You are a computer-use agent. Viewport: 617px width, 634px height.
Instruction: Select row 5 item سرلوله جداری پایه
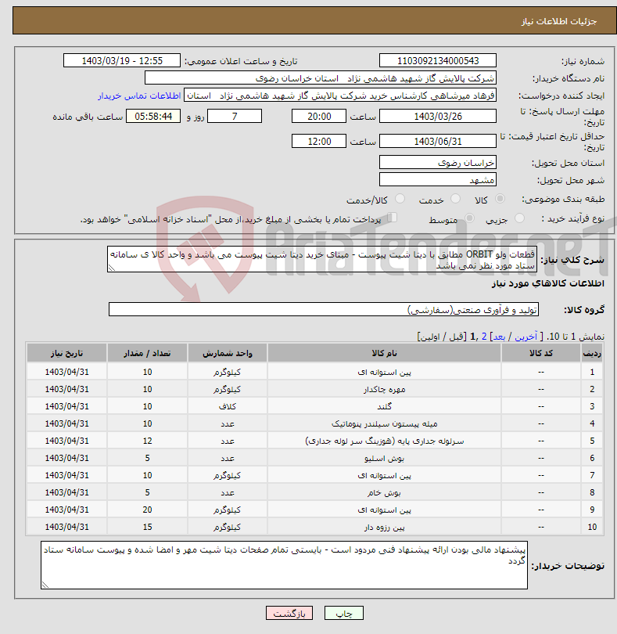(384, 441)
